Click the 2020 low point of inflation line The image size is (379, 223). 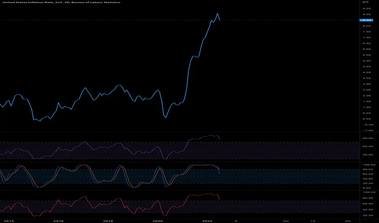pos(166,118)
